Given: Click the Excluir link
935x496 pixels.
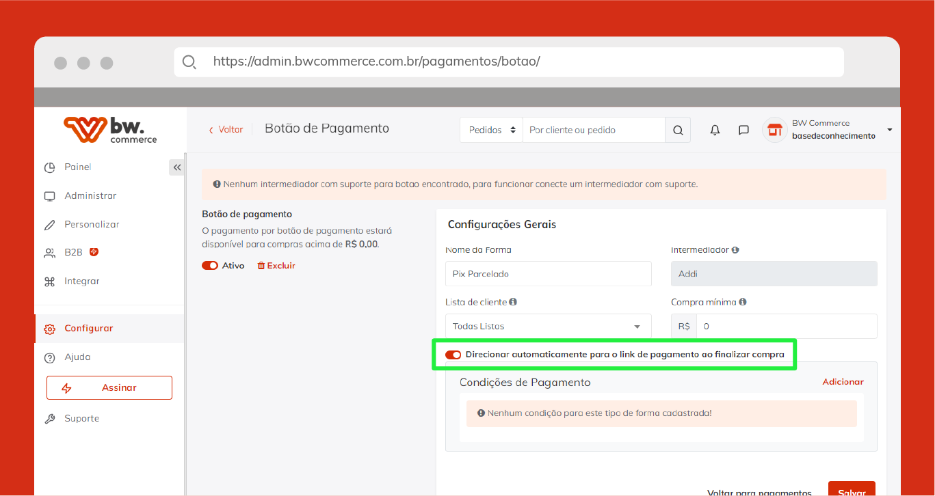Looking at the screenshot, I should click(x=281, y=266).
